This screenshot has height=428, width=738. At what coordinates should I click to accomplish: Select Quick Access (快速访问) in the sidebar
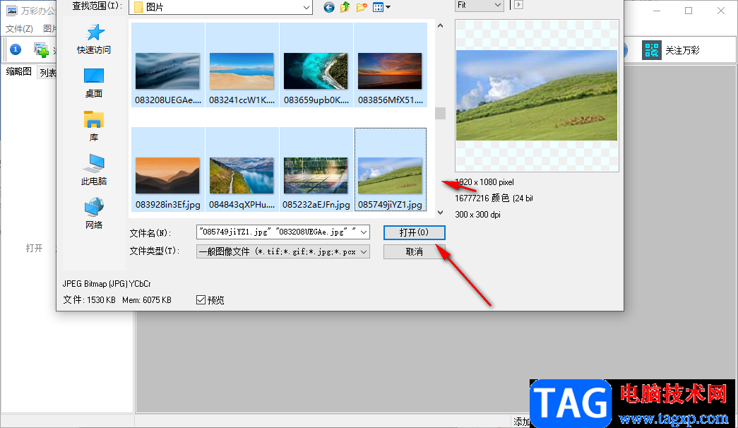94,39
